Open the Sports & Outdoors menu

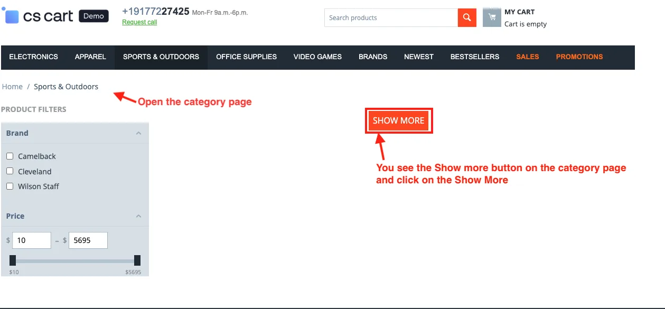click(161, 57)
